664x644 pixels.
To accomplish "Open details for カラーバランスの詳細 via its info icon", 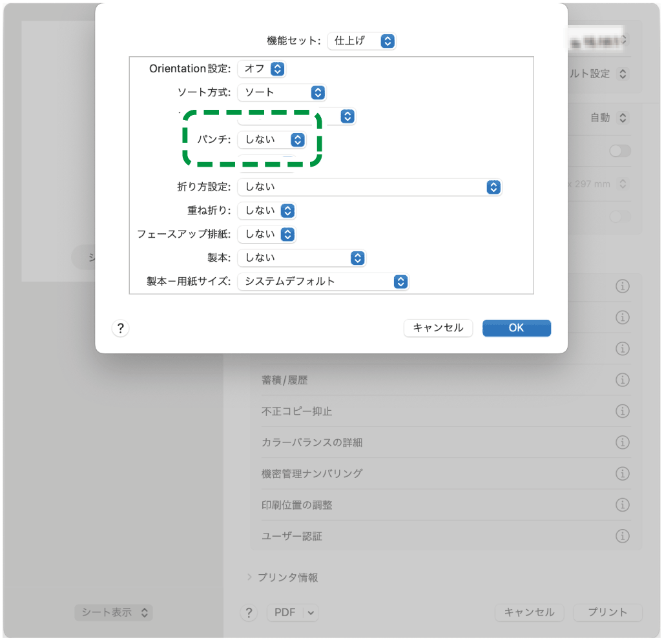I will tap(622, 442).
